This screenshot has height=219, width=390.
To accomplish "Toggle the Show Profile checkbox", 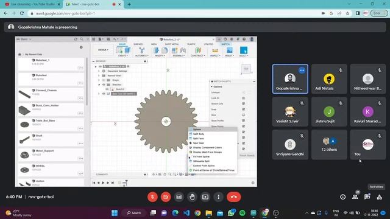I will pyautogui.click(x=243, y=120).
